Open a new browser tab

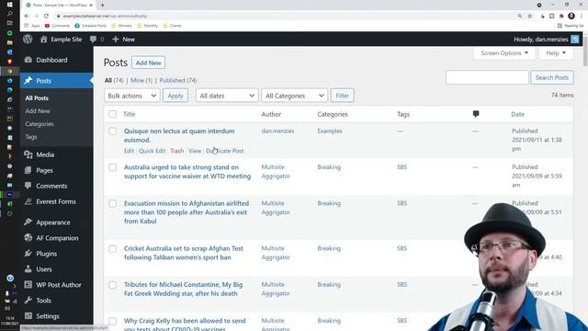[102, 6]
